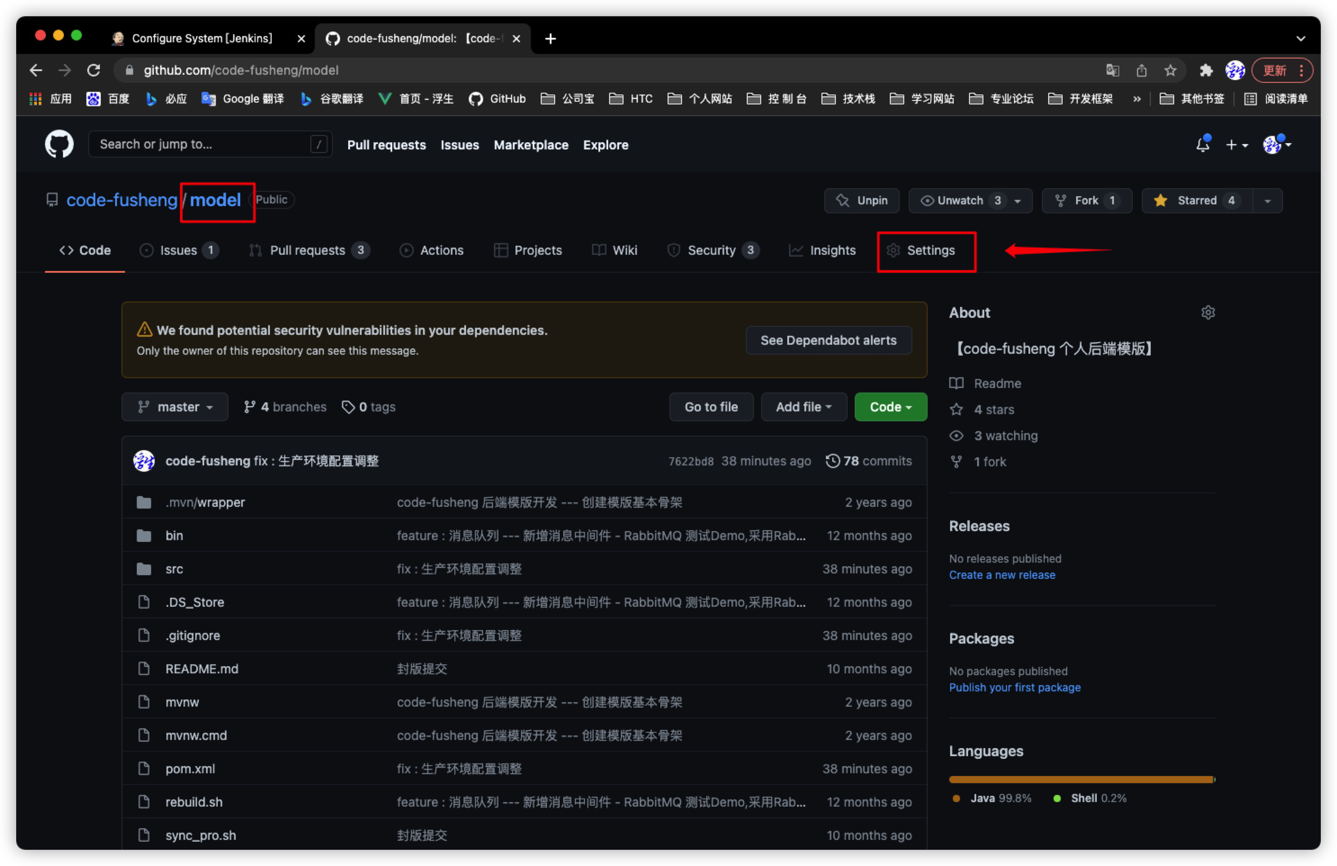Click the share page icon

pyautogui.click(x=1141, y=70)
